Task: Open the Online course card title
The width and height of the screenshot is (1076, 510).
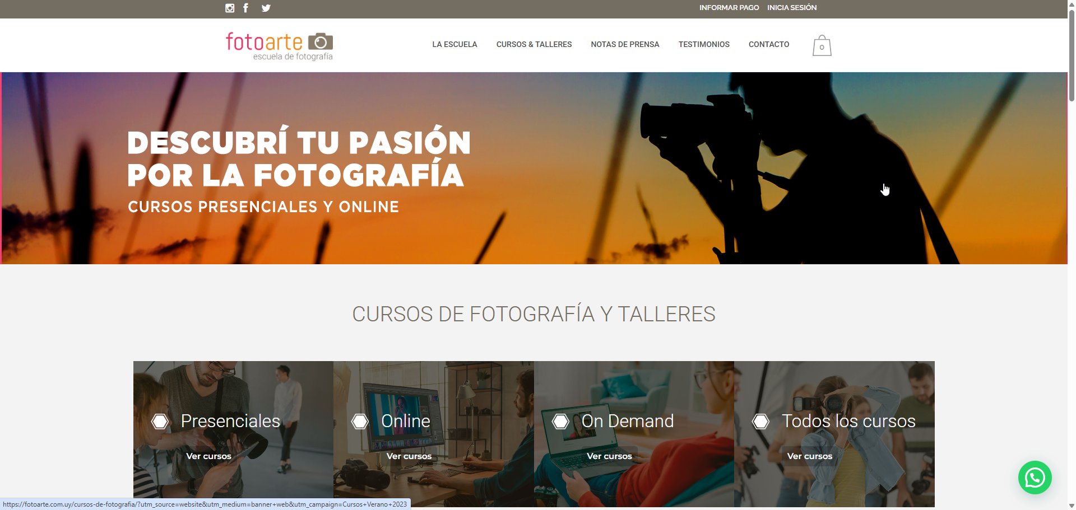Action: click(x=406, y=421)
